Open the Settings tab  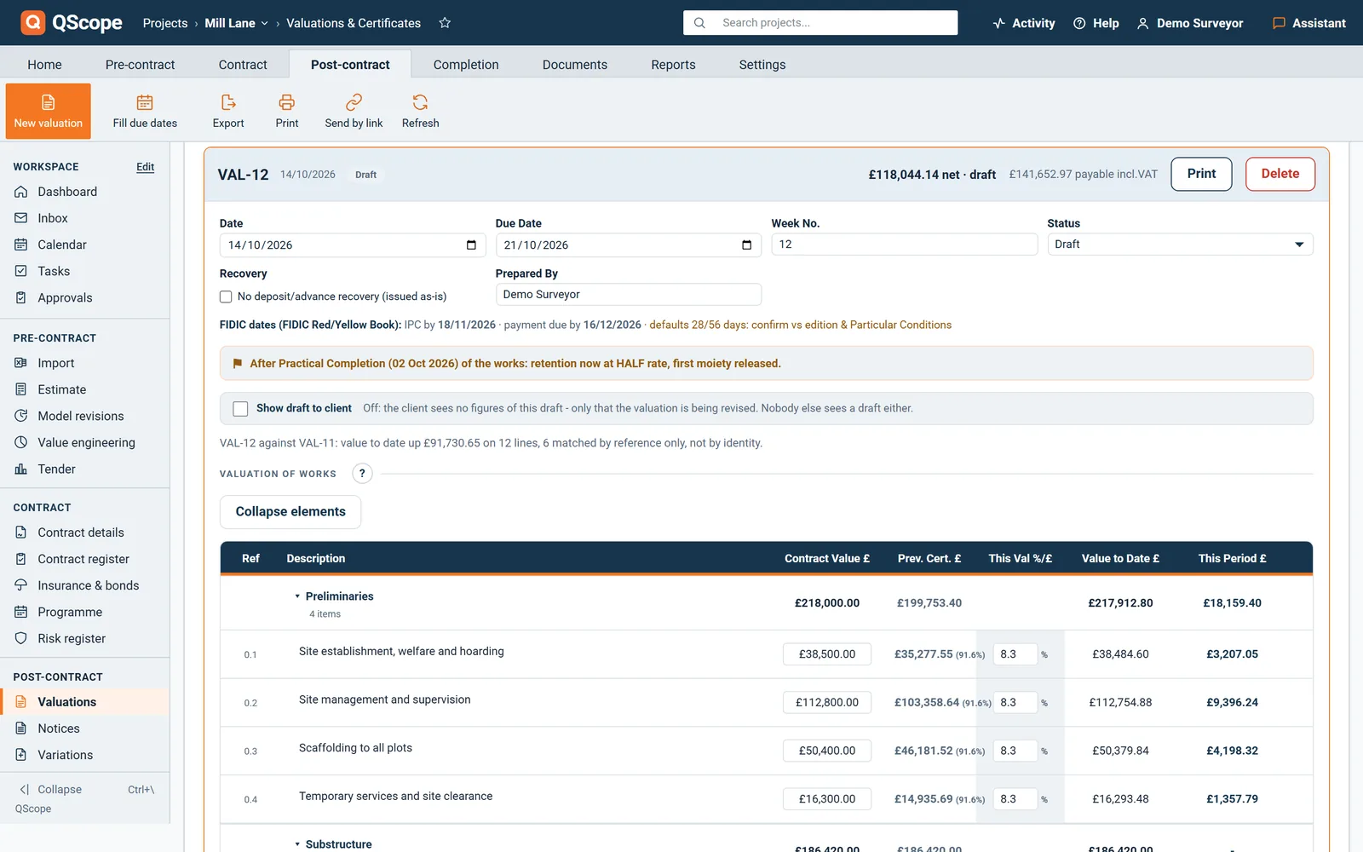[762, 65]
